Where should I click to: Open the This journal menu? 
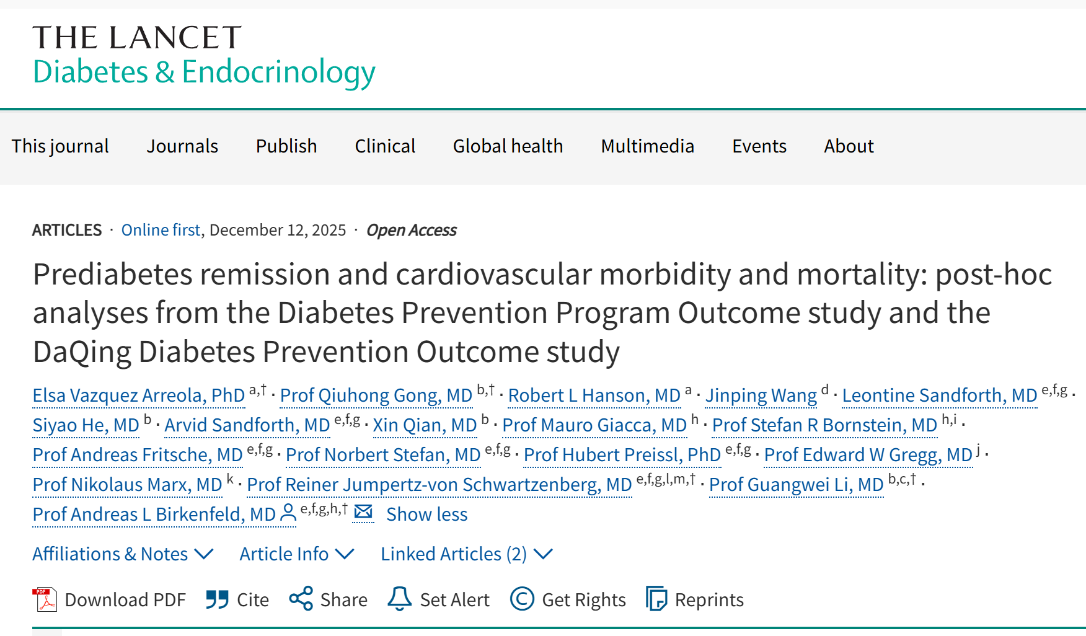click(x=60, y=146)
